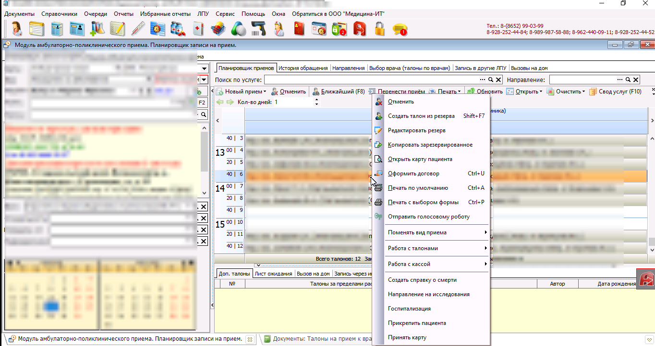Switch to the История обращения tab

[303, 68]
